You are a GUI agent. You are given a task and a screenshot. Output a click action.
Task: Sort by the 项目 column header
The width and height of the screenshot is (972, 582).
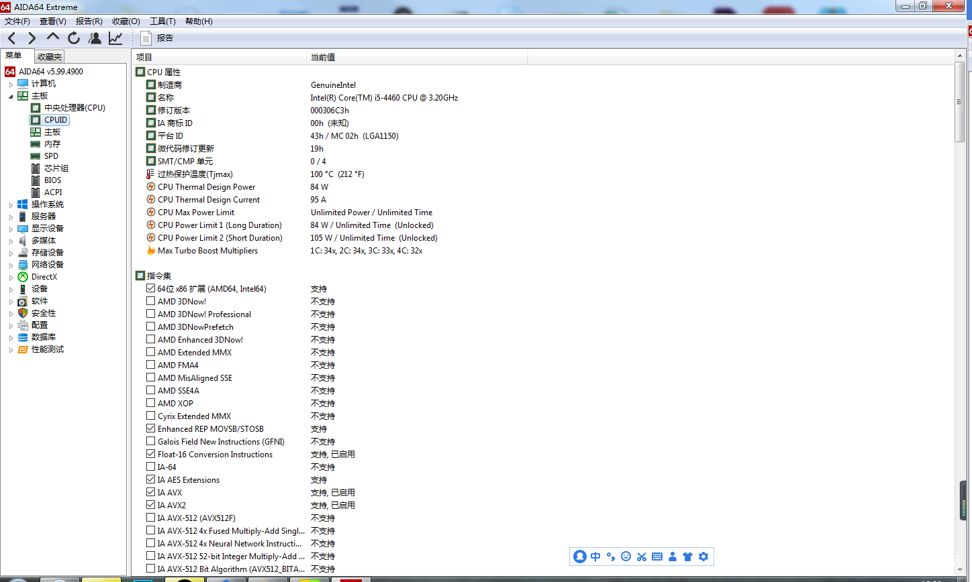coord(219,58)
